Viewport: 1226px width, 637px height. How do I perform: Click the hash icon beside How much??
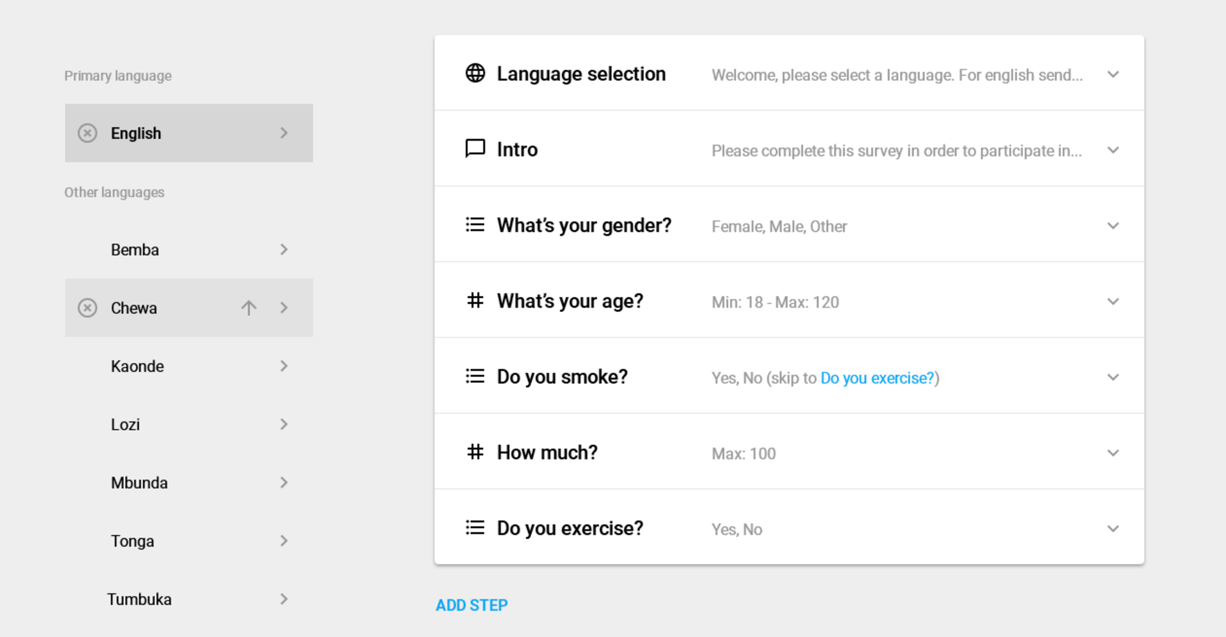pos(475,452)
